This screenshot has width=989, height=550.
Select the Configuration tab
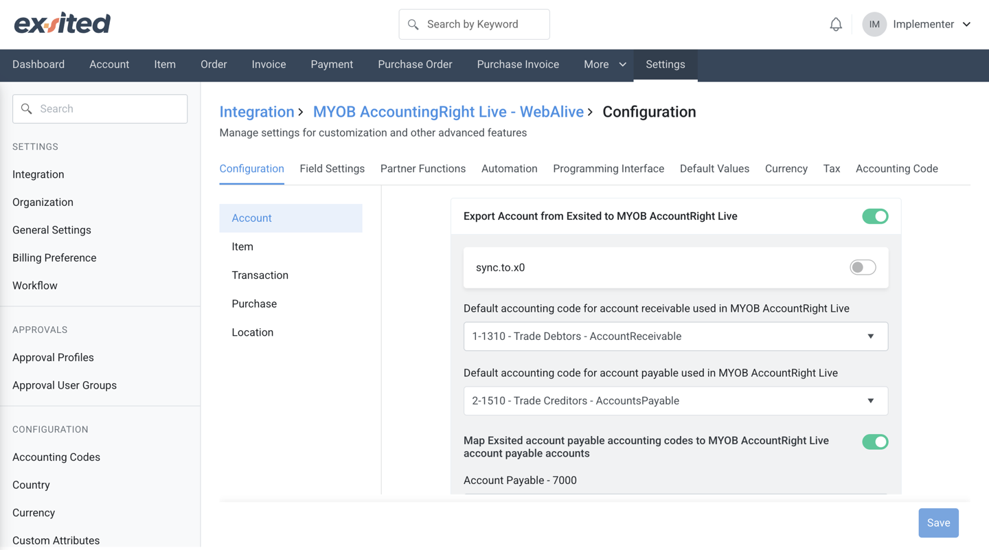coord(251,169)
